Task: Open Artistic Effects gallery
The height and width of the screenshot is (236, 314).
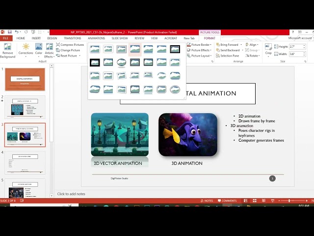Action: tap(49, 50)
